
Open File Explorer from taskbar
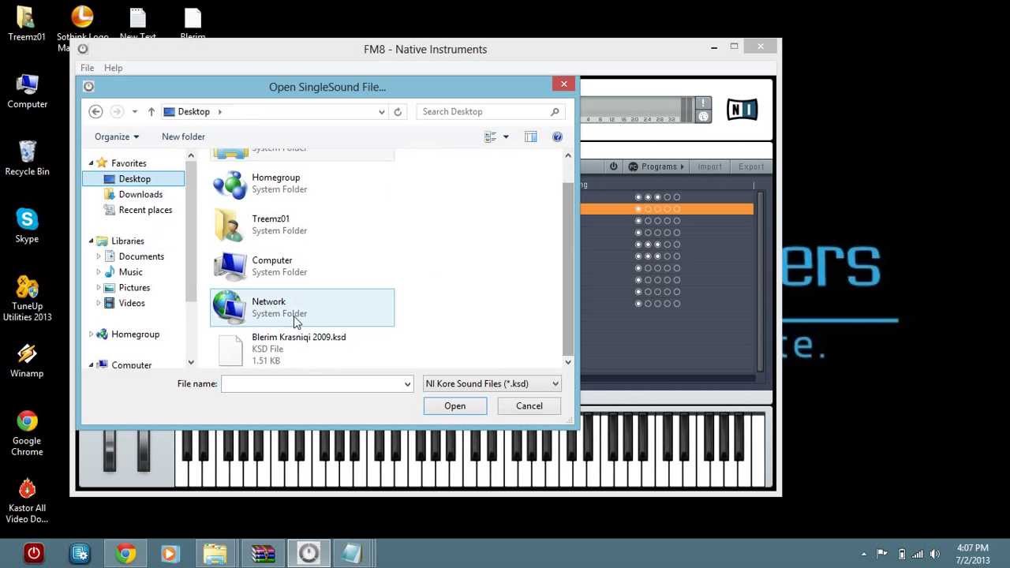[215, 554]
